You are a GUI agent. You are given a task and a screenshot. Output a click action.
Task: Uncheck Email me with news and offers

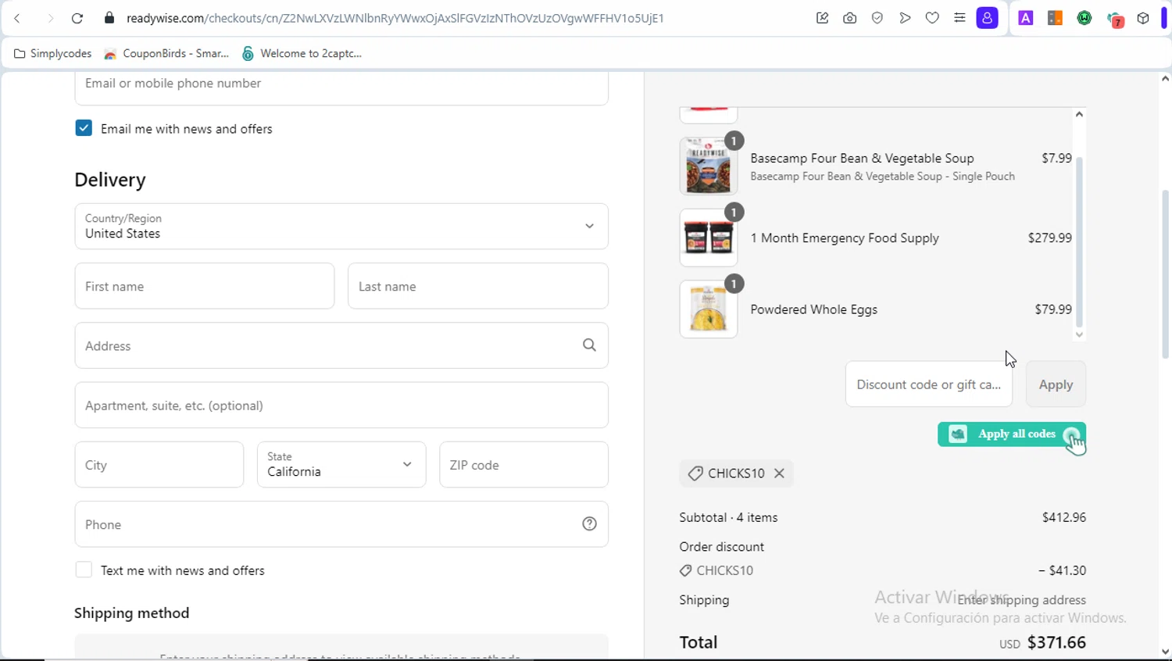coord(84,128)
